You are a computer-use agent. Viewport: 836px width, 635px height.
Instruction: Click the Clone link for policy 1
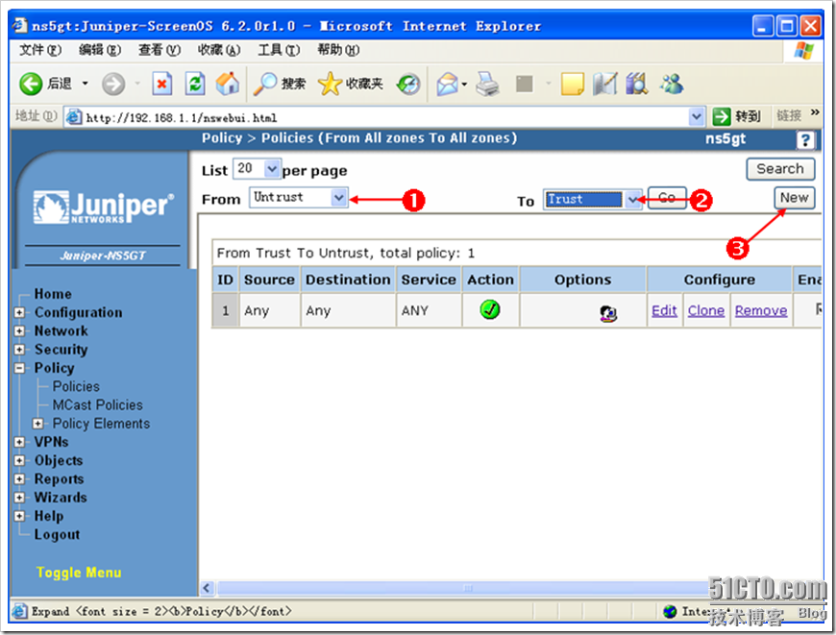706,311
